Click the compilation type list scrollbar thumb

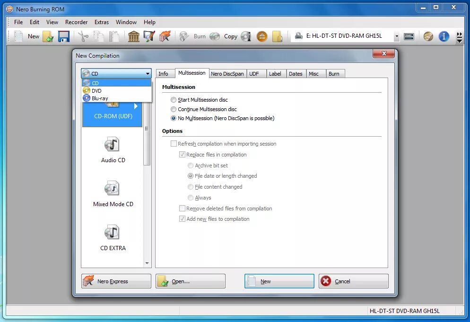(147, 134)
